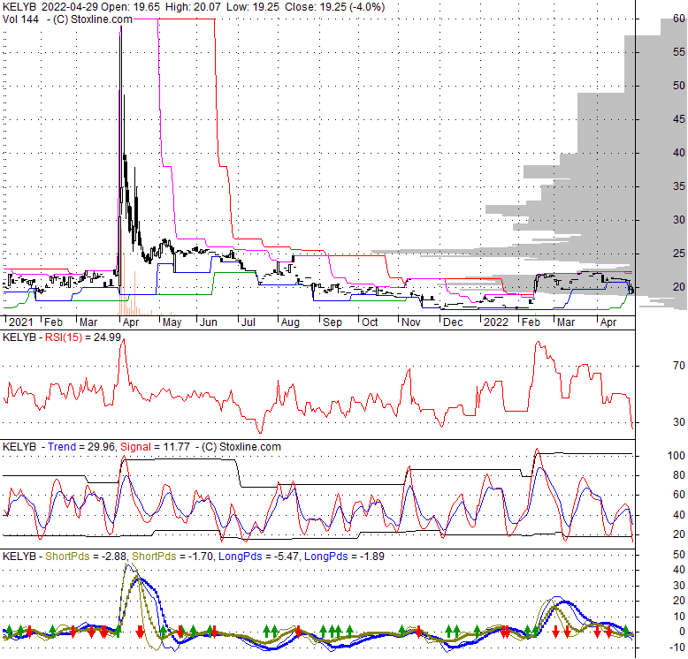The height and width of the screenshot is (659, 688).
Task: Click the Sep month label
Action: 333,322
